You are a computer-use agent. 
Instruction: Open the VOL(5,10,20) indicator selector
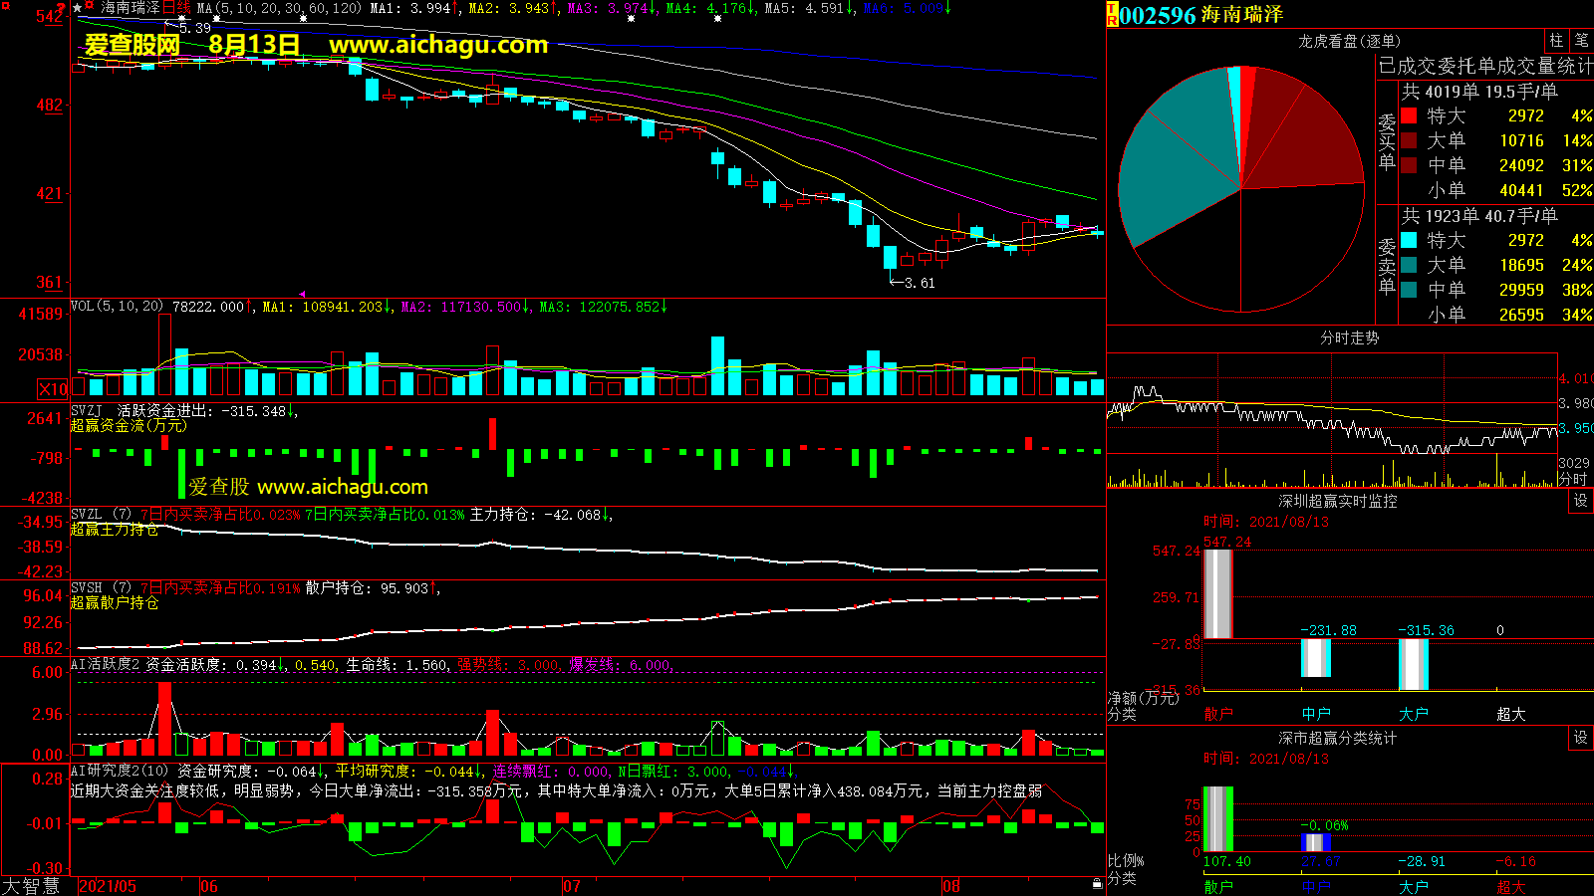117,307
